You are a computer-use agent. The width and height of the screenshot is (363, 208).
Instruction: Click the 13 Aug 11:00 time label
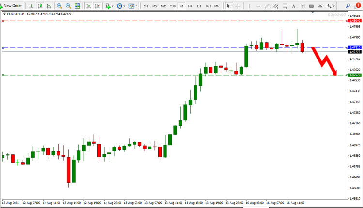(173, 203)
